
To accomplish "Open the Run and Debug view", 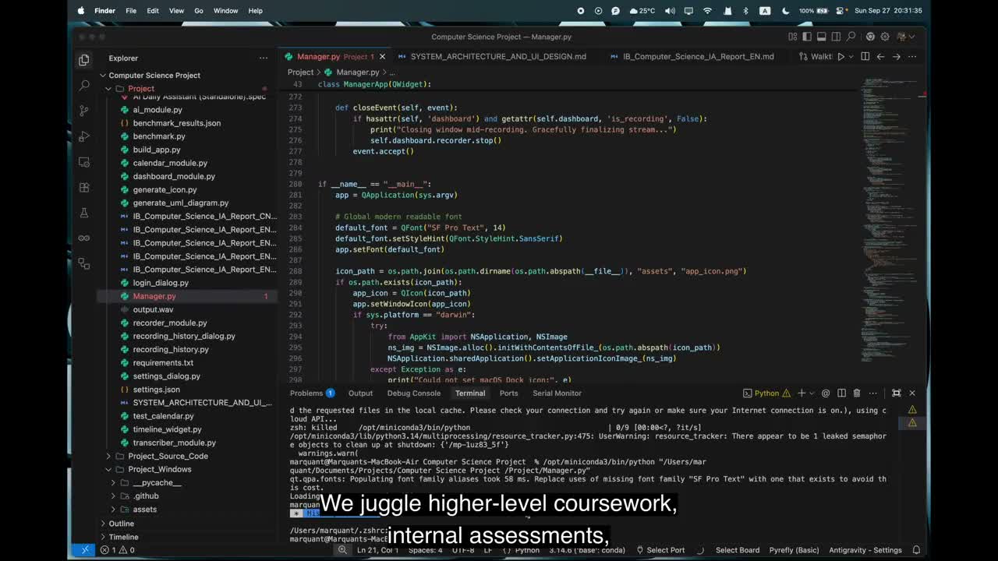I will [84, 136].
